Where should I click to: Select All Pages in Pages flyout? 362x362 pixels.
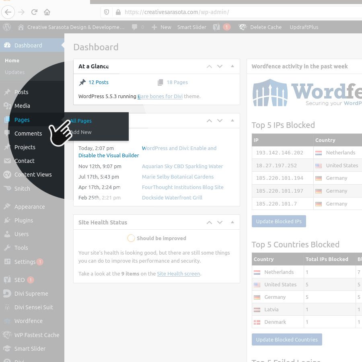[81, 121]
